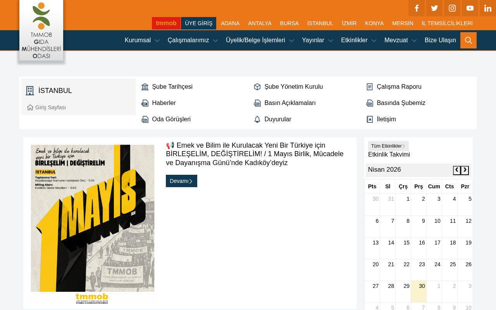
Task: Select the İZMİR branch link
Action: coord(349,23)
